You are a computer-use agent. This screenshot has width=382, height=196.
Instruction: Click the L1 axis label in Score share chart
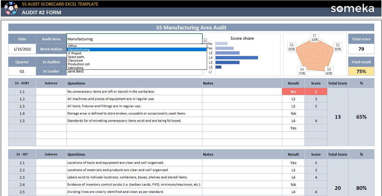coord(210,71)
